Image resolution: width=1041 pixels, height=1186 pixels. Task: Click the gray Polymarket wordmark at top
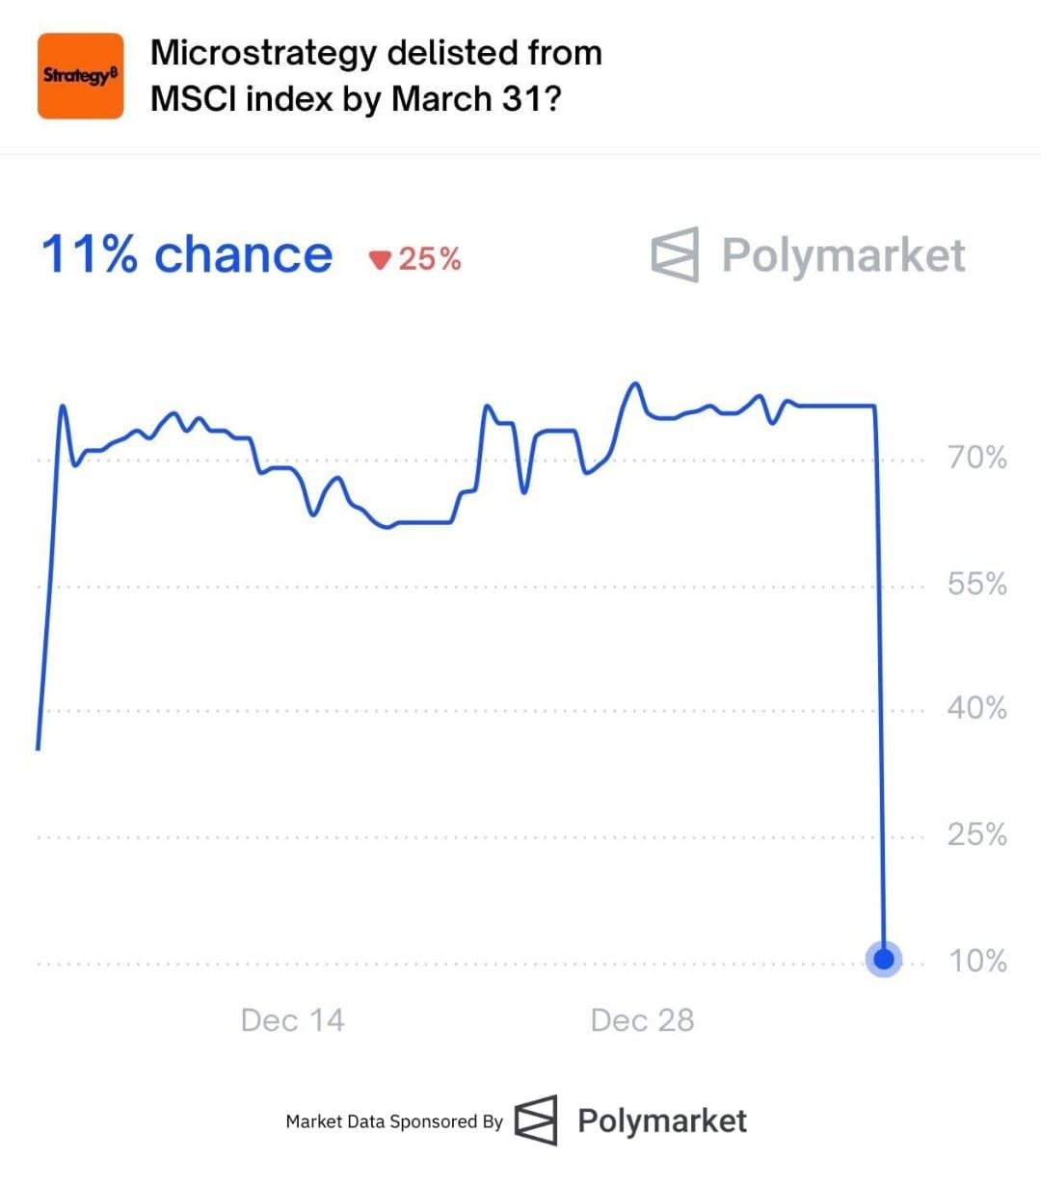point(843,255)
